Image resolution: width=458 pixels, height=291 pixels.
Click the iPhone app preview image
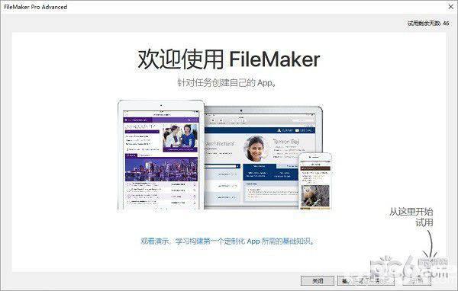tap(315, 181)
